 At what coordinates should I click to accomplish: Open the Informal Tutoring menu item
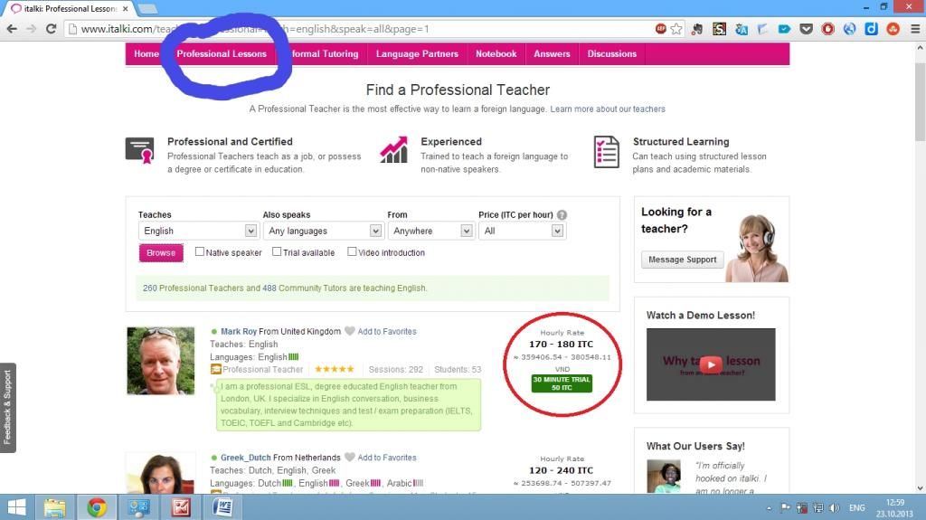coord(325,53)
